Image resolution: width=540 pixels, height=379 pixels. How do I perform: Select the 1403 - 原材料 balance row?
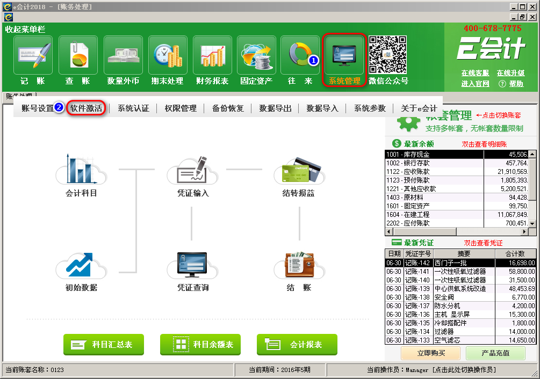pyautogui.click(x=457, y=198)
